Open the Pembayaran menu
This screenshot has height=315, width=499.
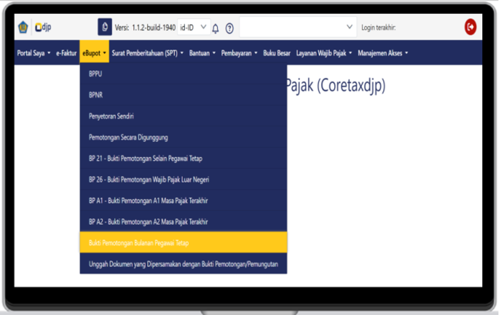pos(239,53)
